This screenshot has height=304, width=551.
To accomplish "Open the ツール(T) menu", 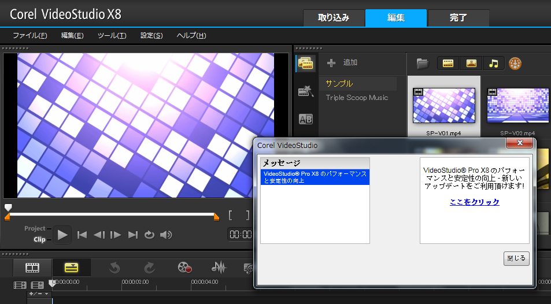I will [112, 35].
